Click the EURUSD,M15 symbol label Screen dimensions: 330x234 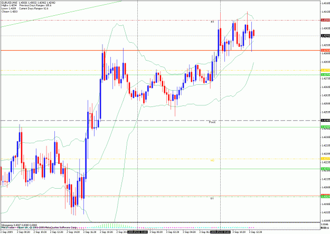pos(10,3)
